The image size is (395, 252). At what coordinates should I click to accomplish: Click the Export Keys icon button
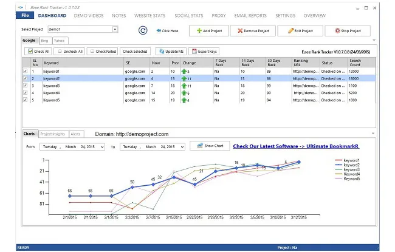coord(194,52)
